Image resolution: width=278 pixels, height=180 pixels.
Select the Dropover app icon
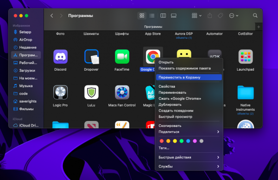91,56
